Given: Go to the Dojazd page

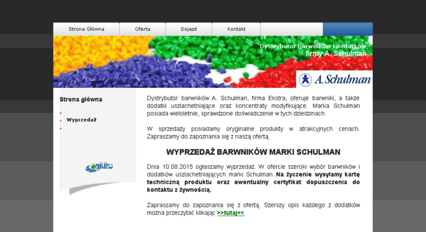Looking at the screenshot, I should [189, 29].
